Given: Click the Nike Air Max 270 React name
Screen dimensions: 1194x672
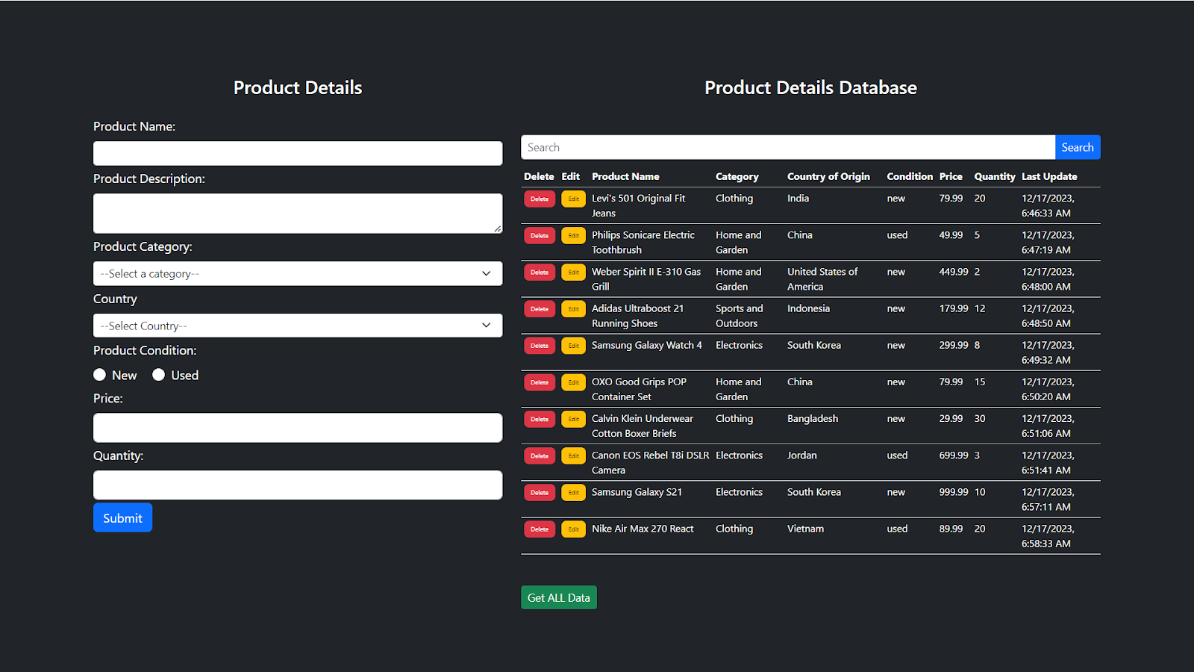Looking at the screenshot, I should tap(643, 529).
